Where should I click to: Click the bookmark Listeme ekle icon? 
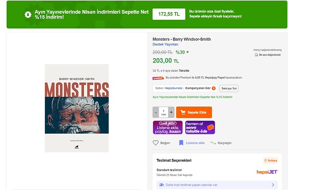(181, 143)
